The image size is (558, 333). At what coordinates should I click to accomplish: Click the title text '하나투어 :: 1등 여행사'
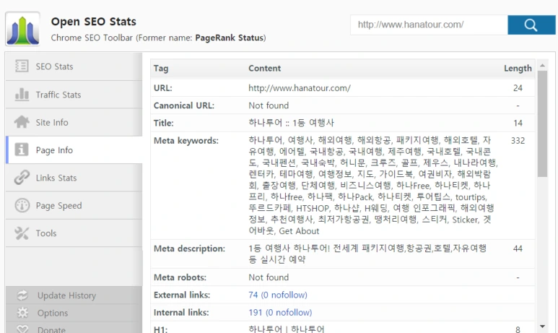click(x=291, y=123)
